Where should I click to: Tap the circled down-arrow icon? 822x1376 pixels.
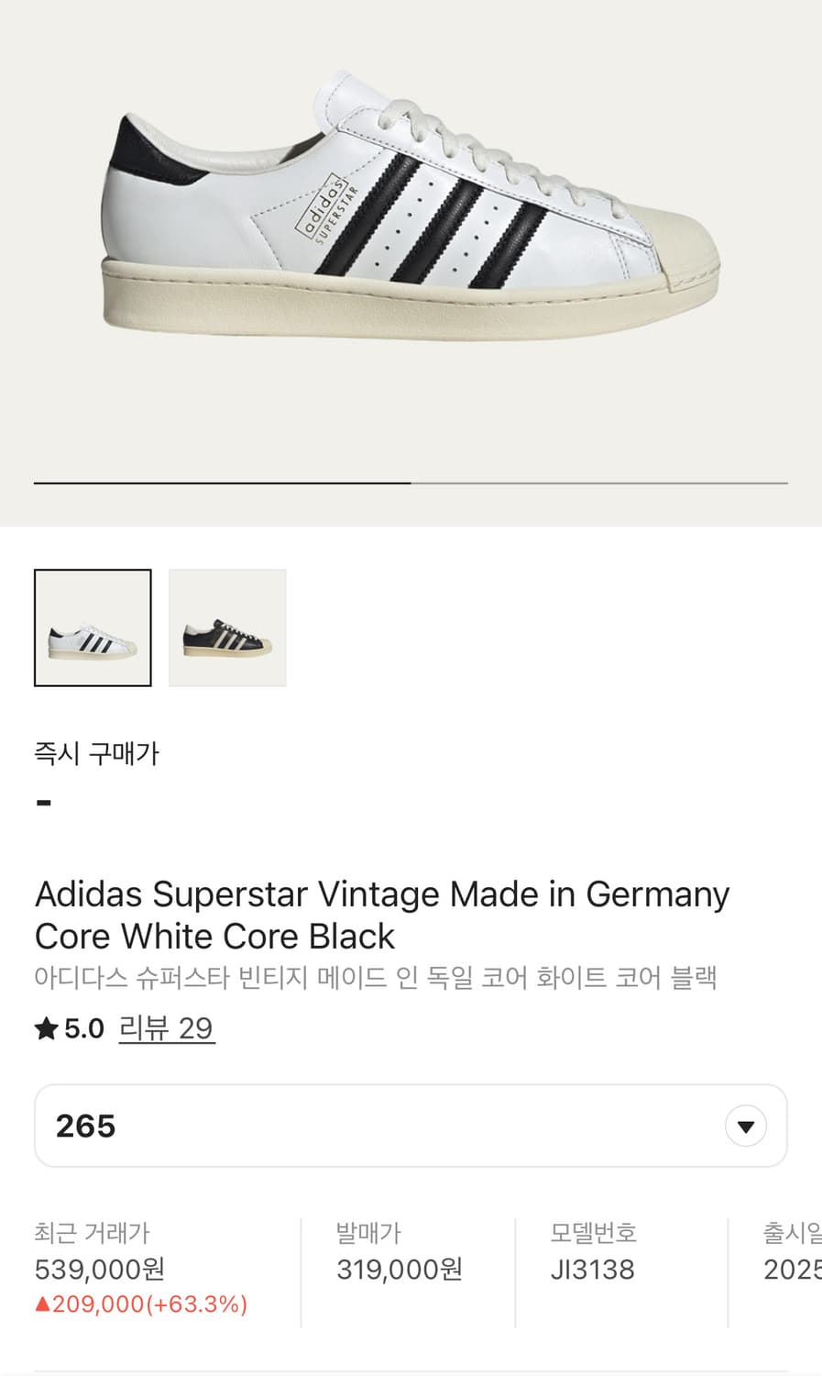(745, 1126)
